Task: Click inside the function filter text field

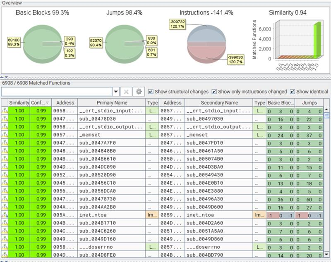Action: point(56,92)
